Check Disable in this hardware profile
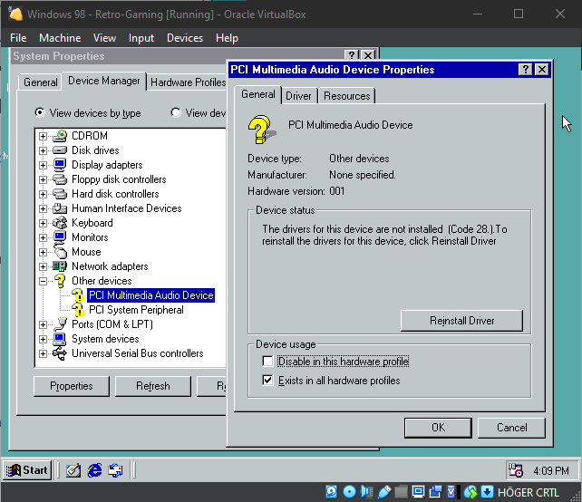Viewport: 582px width, 502px height. click(267, 361)
